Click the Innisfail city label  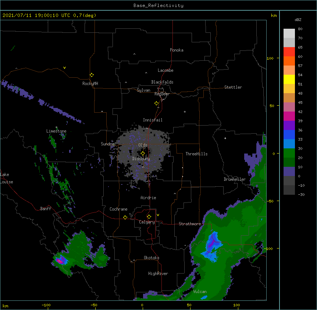click(153, 120)
